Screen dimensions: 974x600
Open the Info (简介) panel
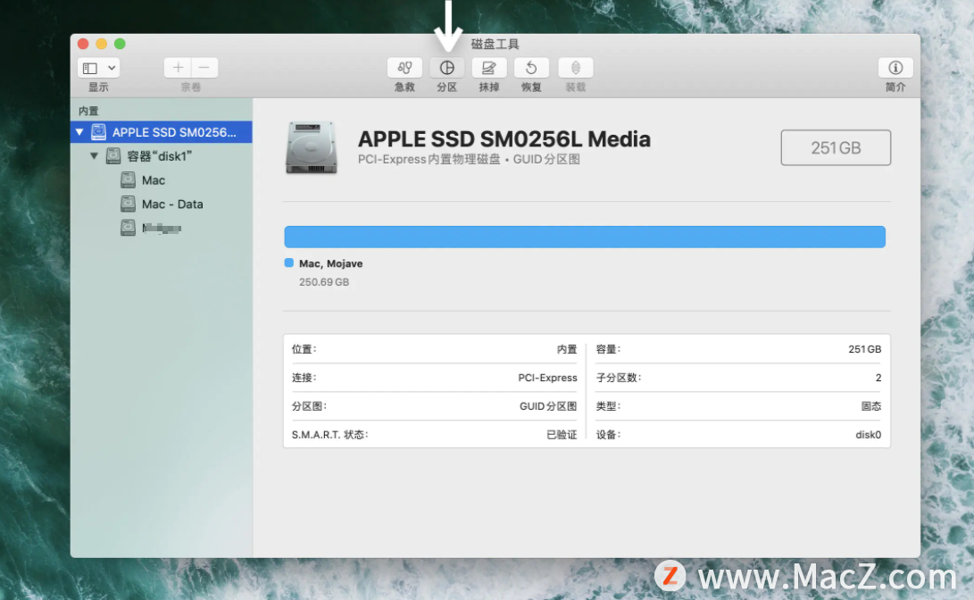(x=895, y=68)
